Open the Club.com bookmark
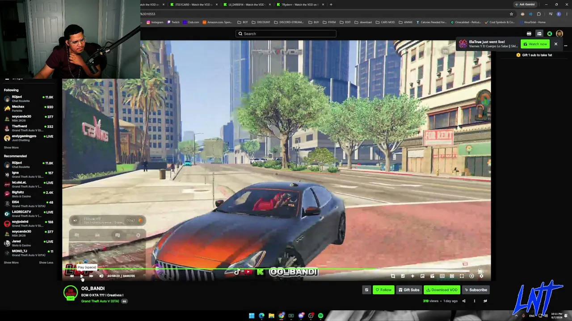This screenshot has height=321, width=572. [191, 22]
